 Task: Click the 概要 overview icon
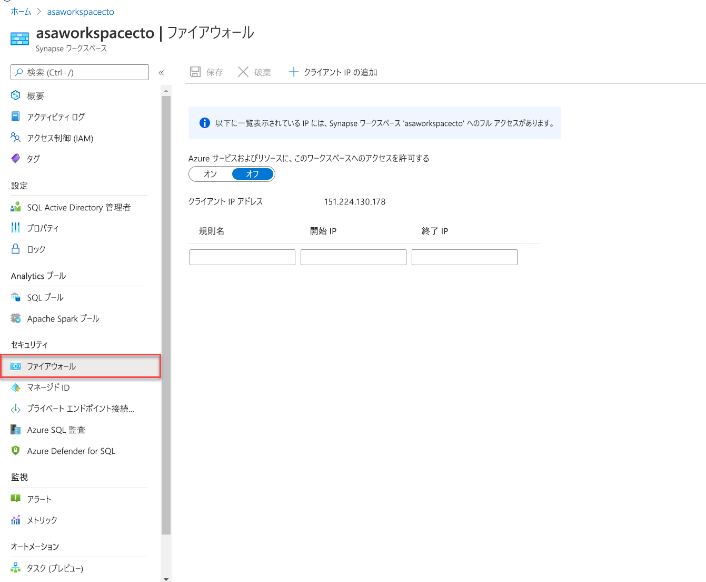click(x=15, y=95)
